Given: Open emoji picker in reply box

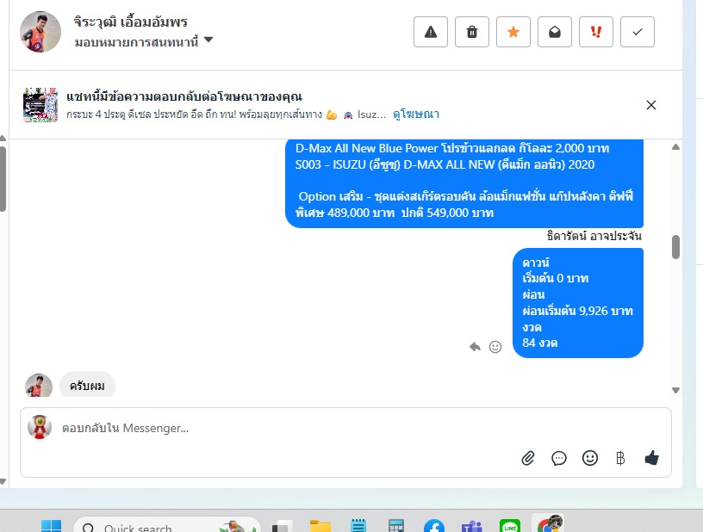Looking at the screenshot, I should click(589, 458).
